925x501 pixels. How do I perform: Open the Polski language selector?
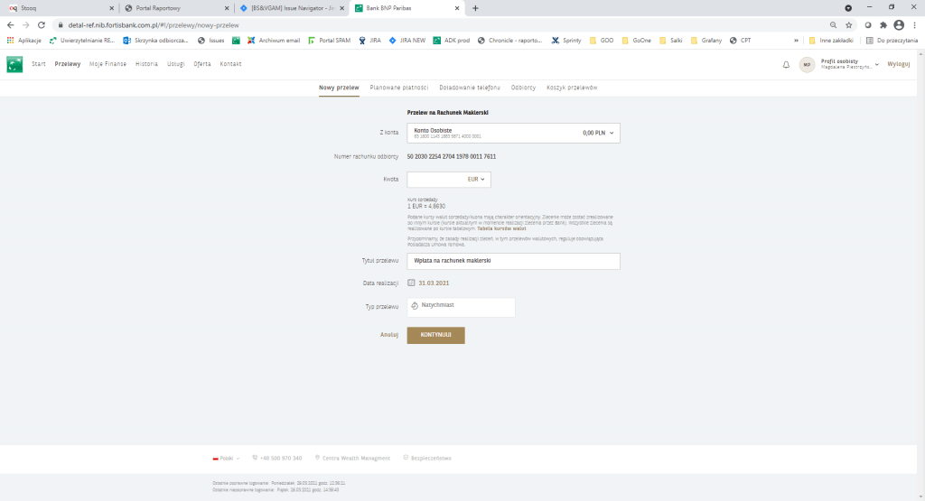(x=224, y=459)
